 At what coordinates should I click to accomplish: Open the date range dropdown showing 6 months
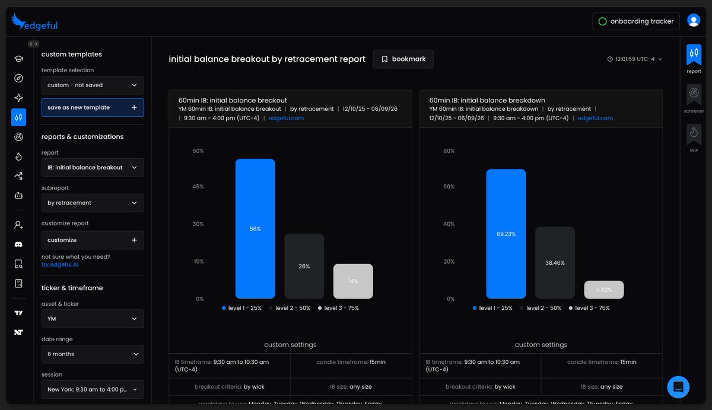coord(93,354)
